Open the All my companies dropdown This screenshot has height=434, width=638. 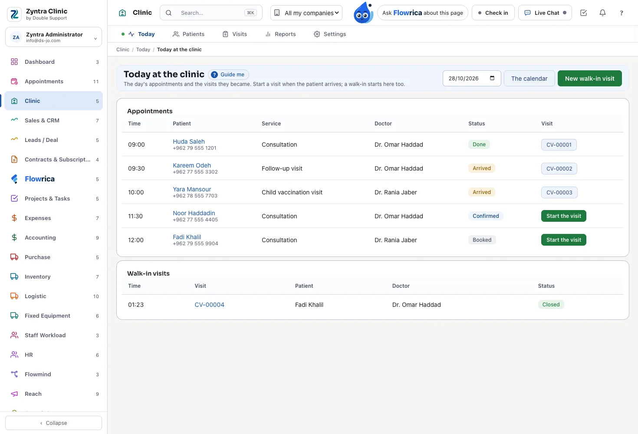click(x=306, y=13)
